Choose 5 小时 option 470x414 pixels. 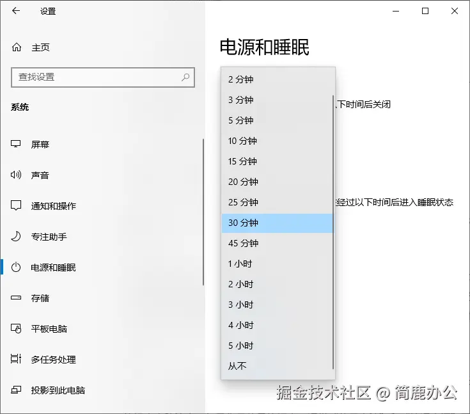pos(278,346)
